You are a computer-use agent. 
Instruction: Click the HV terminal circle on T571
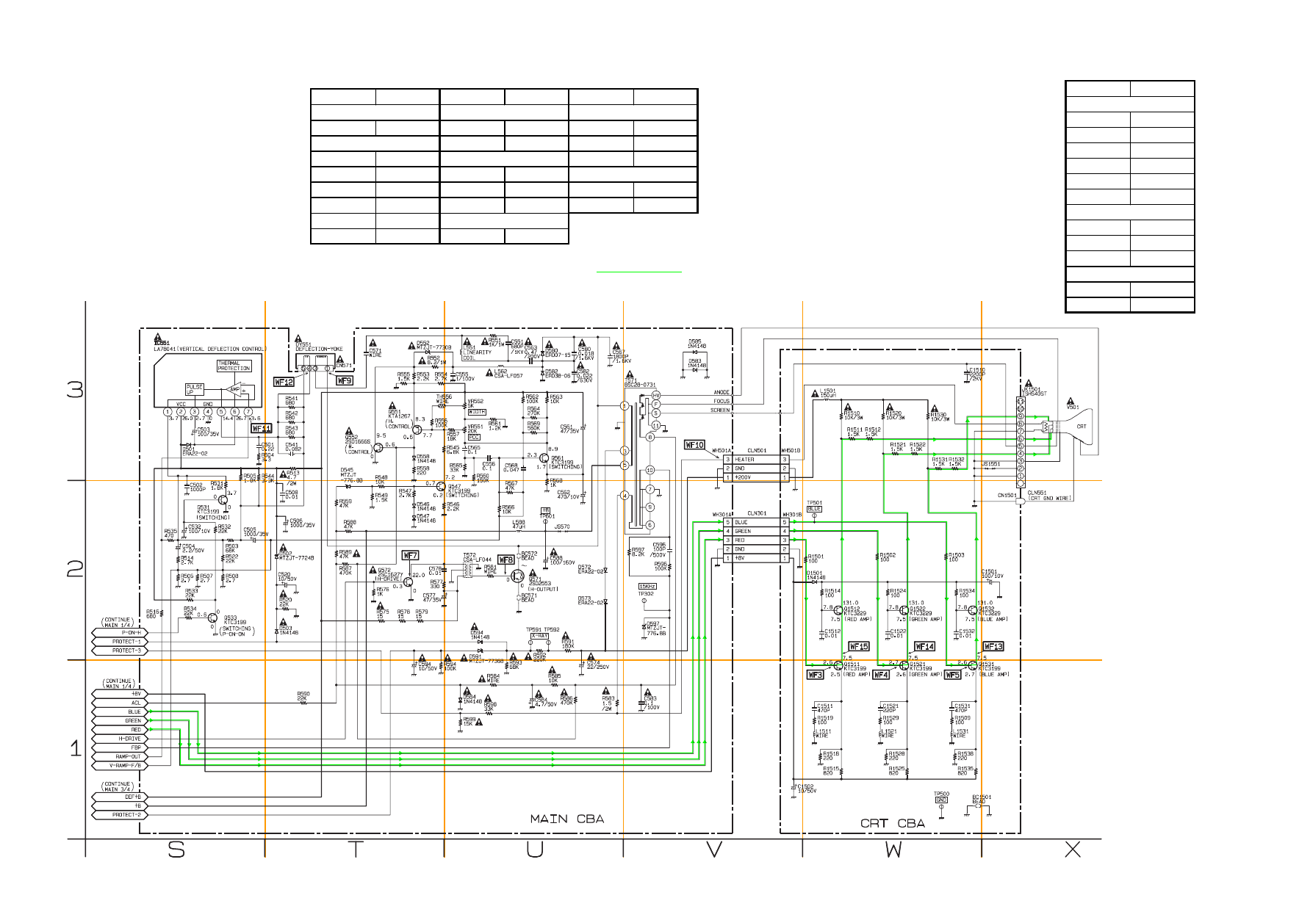tap(656, 395)
